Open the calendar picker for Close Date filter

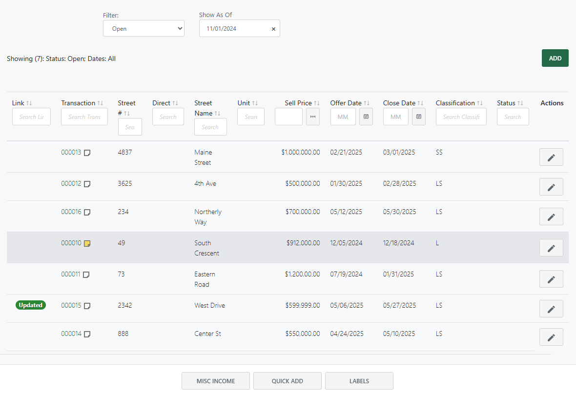[419, 116]
